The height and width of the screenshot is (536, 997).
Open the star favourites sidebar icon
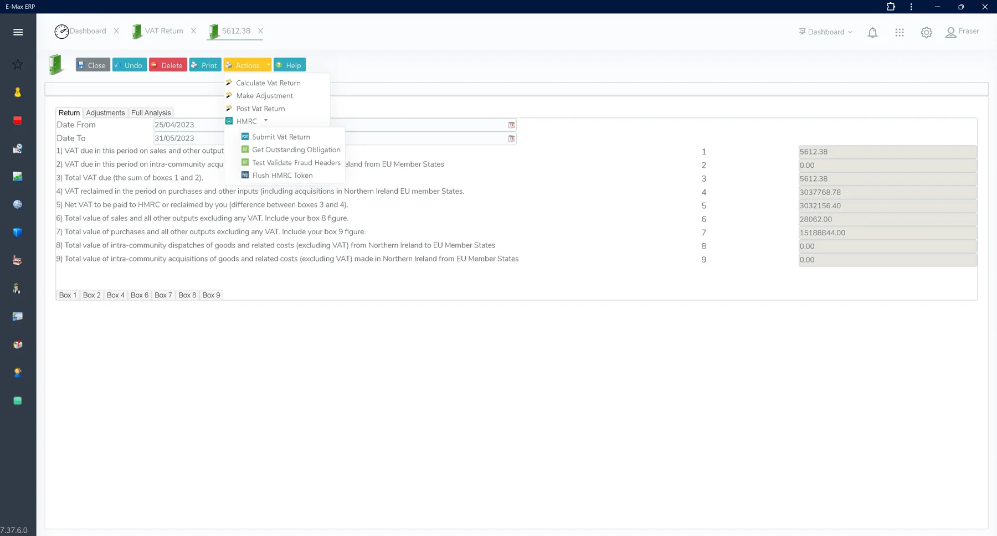[18, 64]
